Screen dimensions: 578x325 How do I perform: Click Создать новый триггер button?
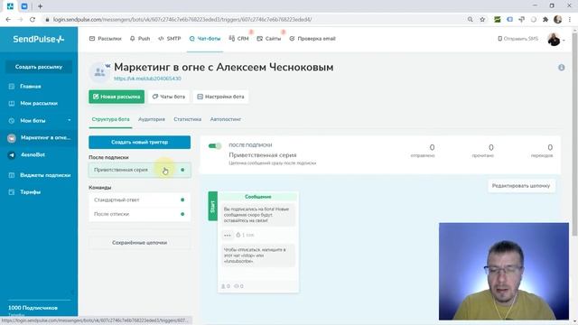click(x=140, y=143)
